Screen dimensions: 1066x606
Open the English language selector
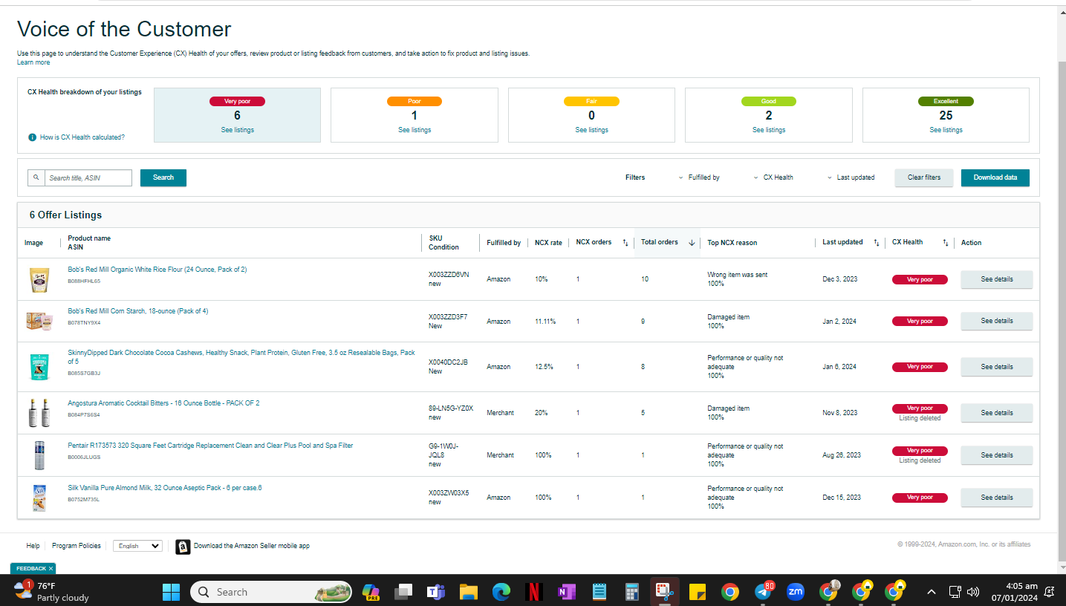point(137,546)
